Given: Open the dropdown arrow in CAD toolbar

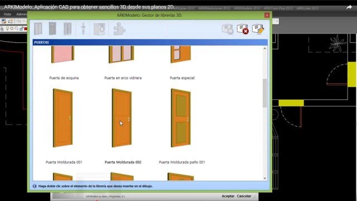Looking at the screenshot, I should 277,21.
